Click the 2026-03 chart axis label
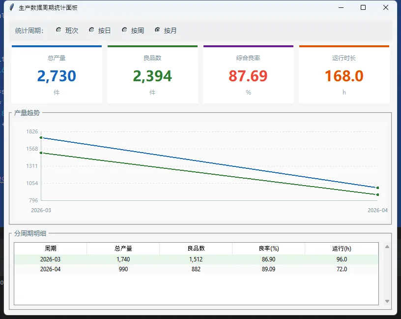401x319 pixels. pyautogui.click(x=41, y=210)
